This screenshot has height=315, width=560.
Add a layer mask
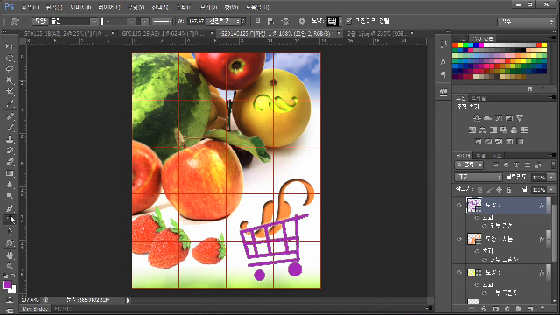click(495, 309)
